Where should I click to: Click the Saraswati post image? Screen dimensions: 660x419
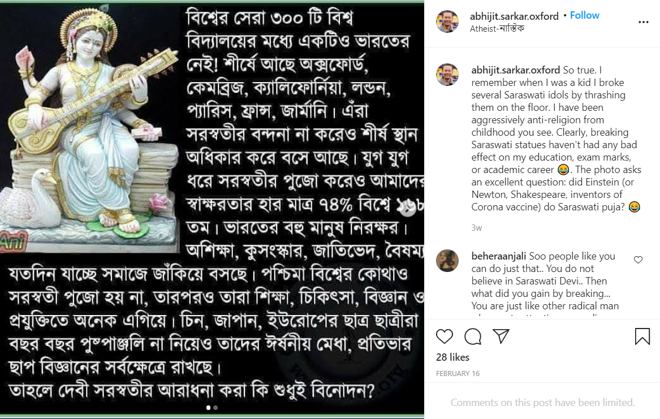click(212, 209)
